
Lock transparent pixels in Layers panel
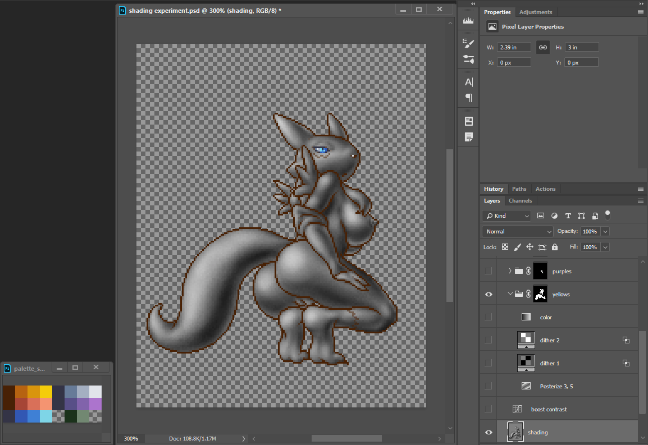[x=505, y=247]
